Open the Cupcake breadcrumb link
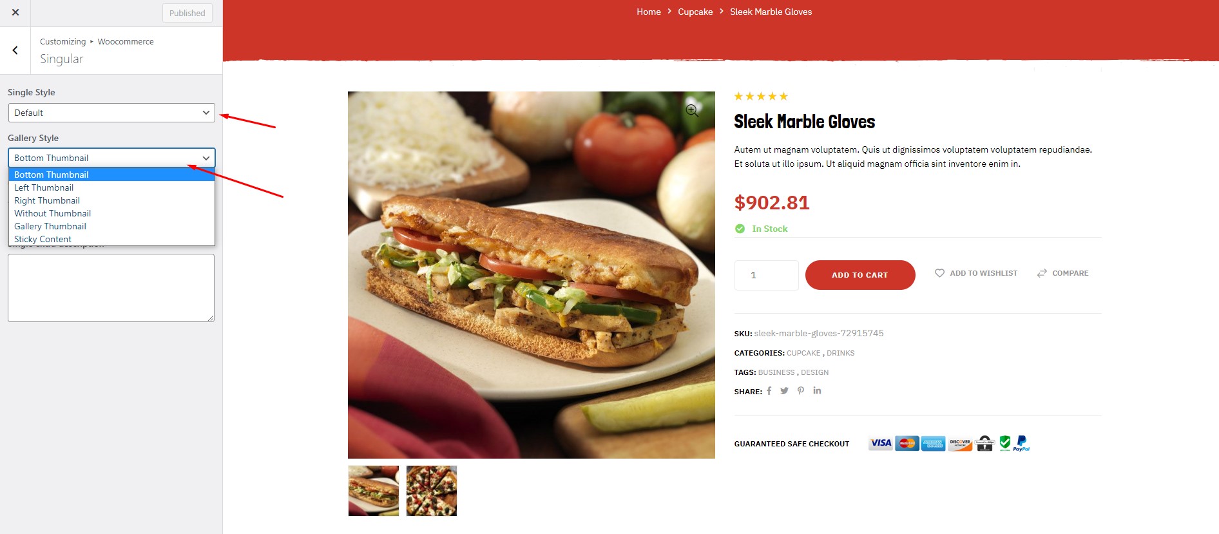The image size is (1219, 534). [x=695, y=12]
